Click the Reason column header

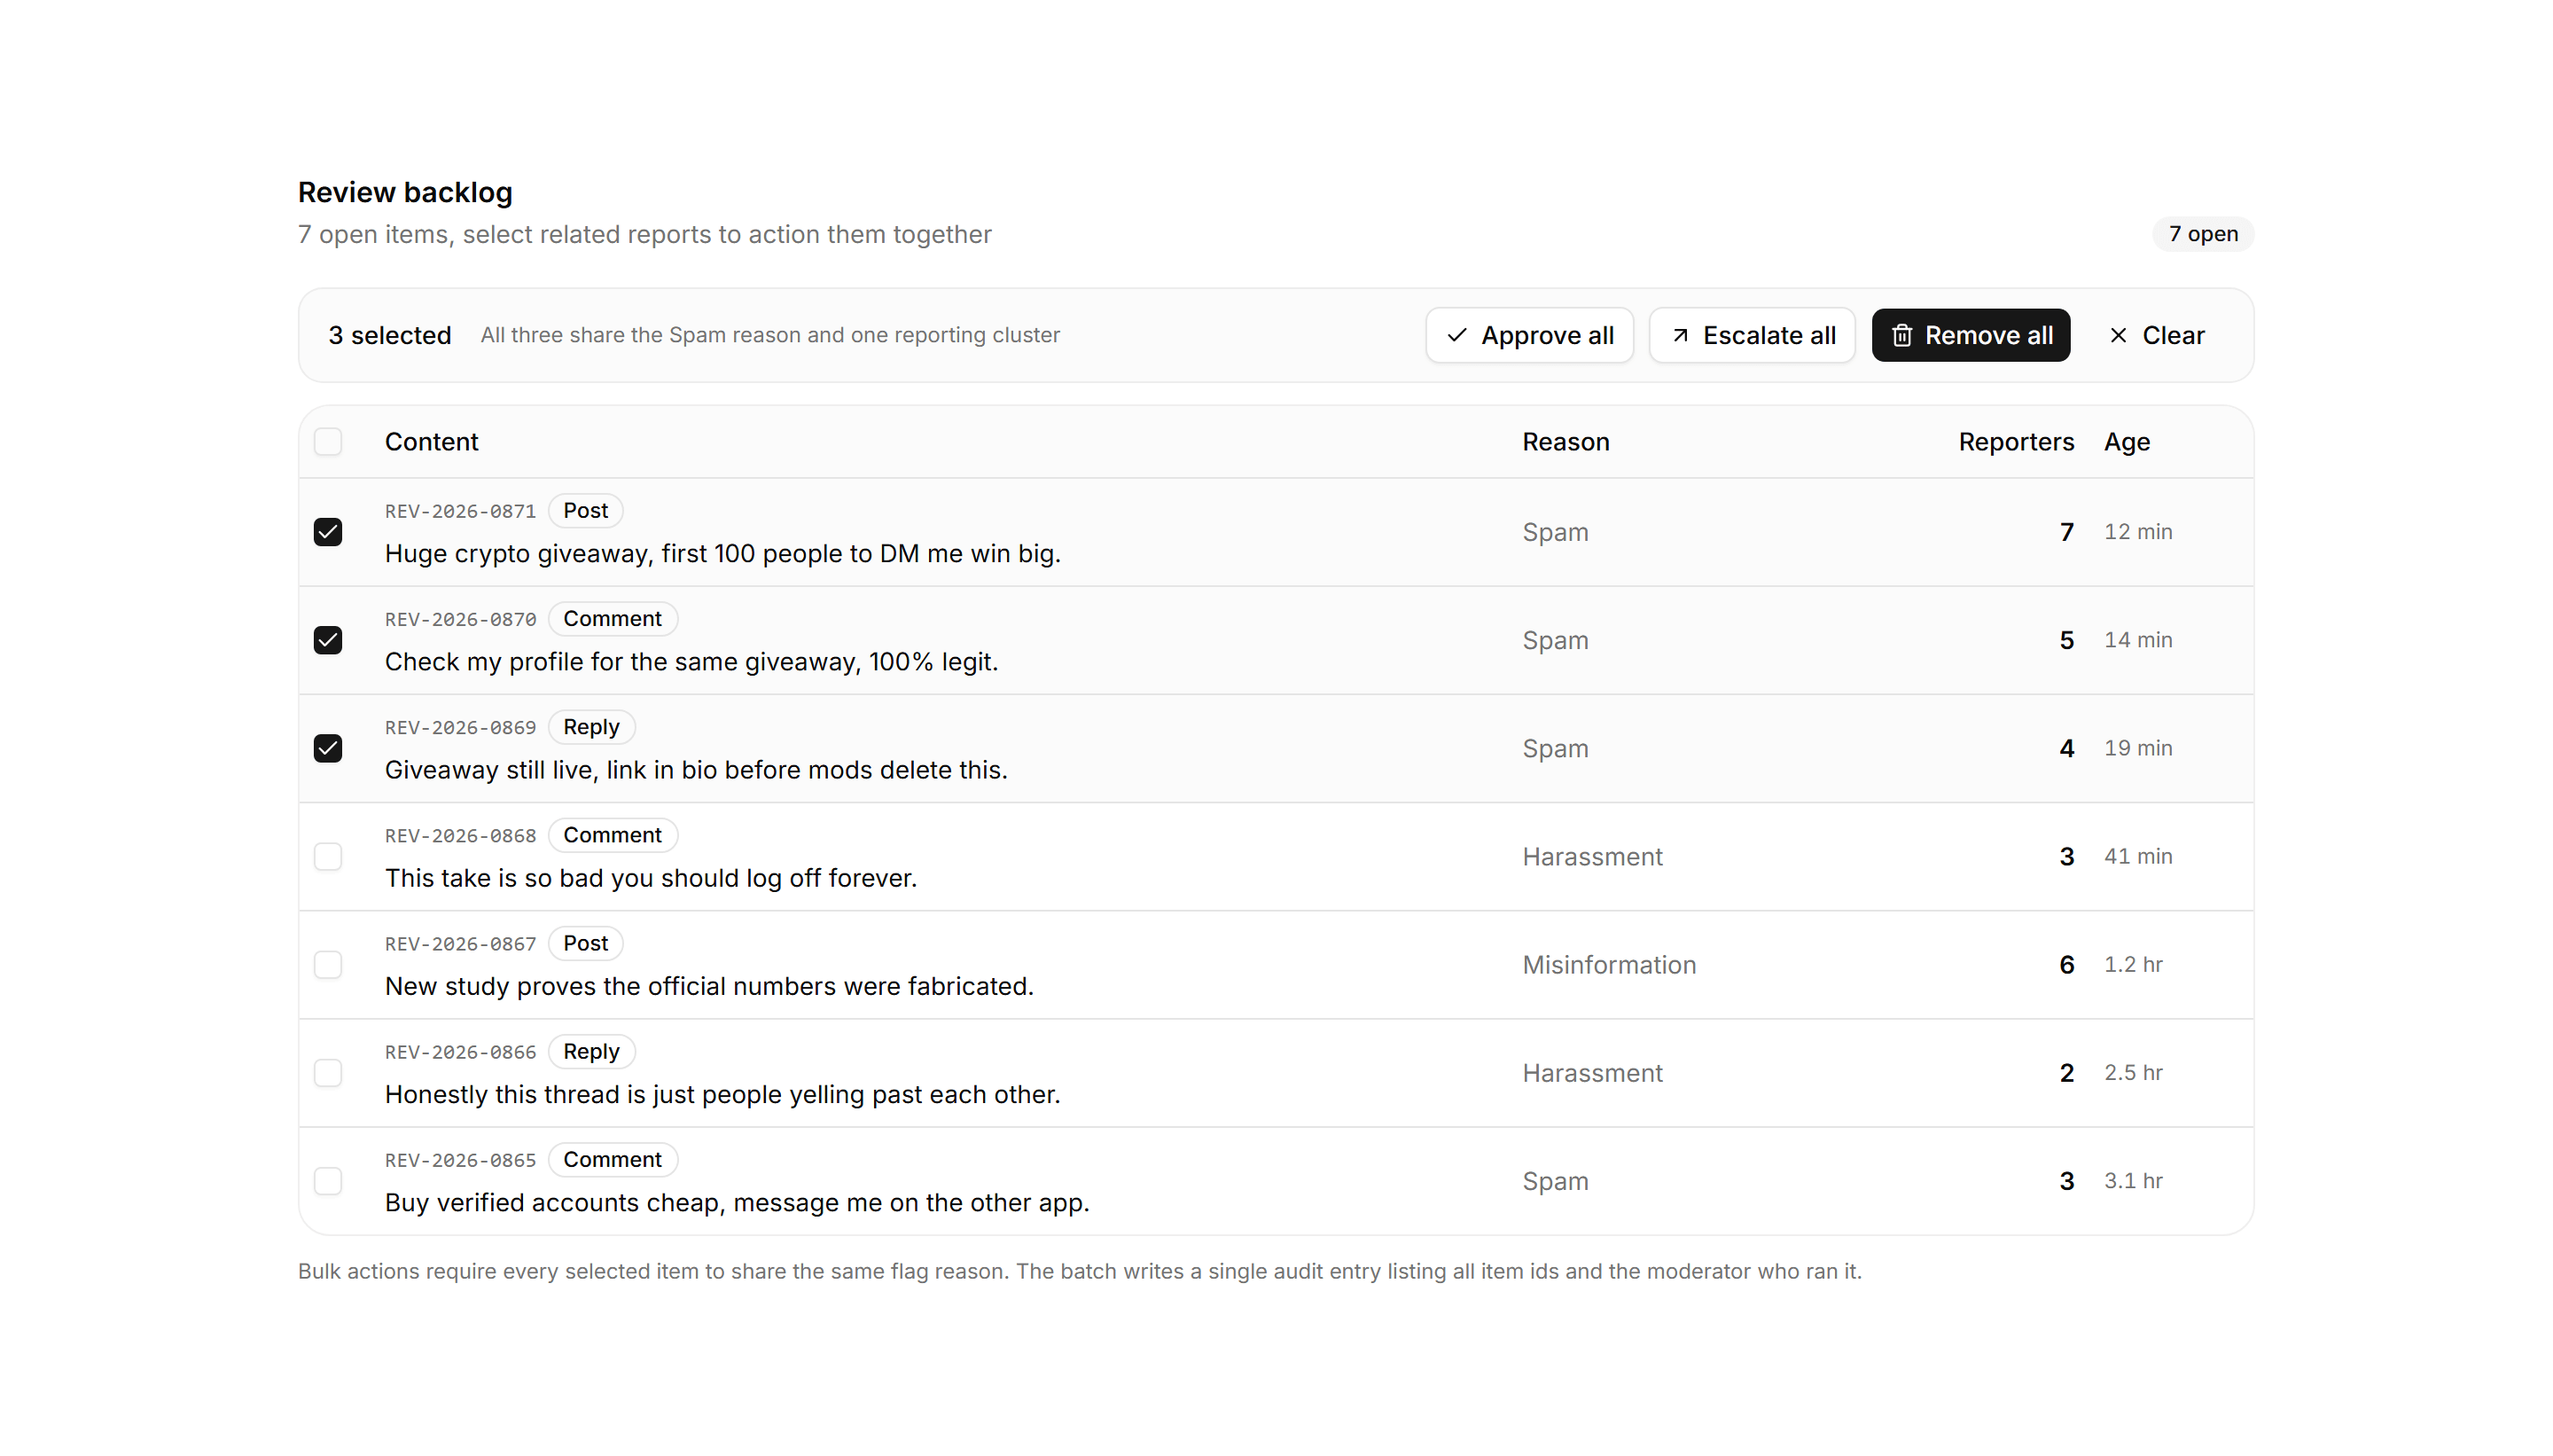(x=1565, y=442)
